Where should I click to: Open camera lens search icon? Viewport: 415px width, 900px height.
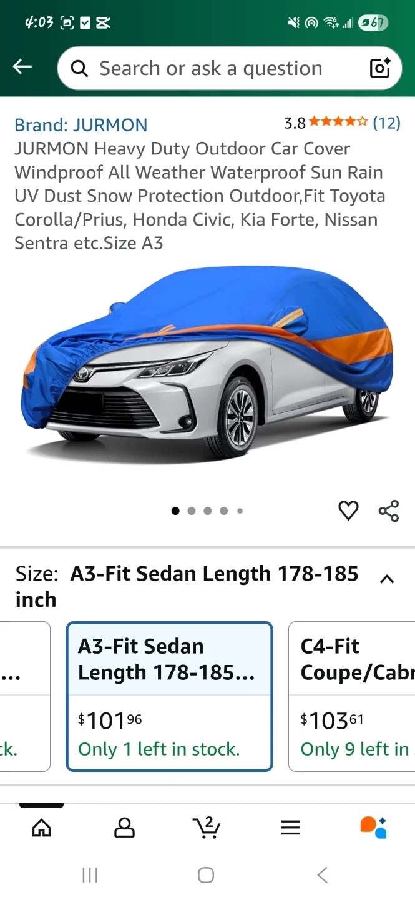pyautogui.click(x=379, y=67)
